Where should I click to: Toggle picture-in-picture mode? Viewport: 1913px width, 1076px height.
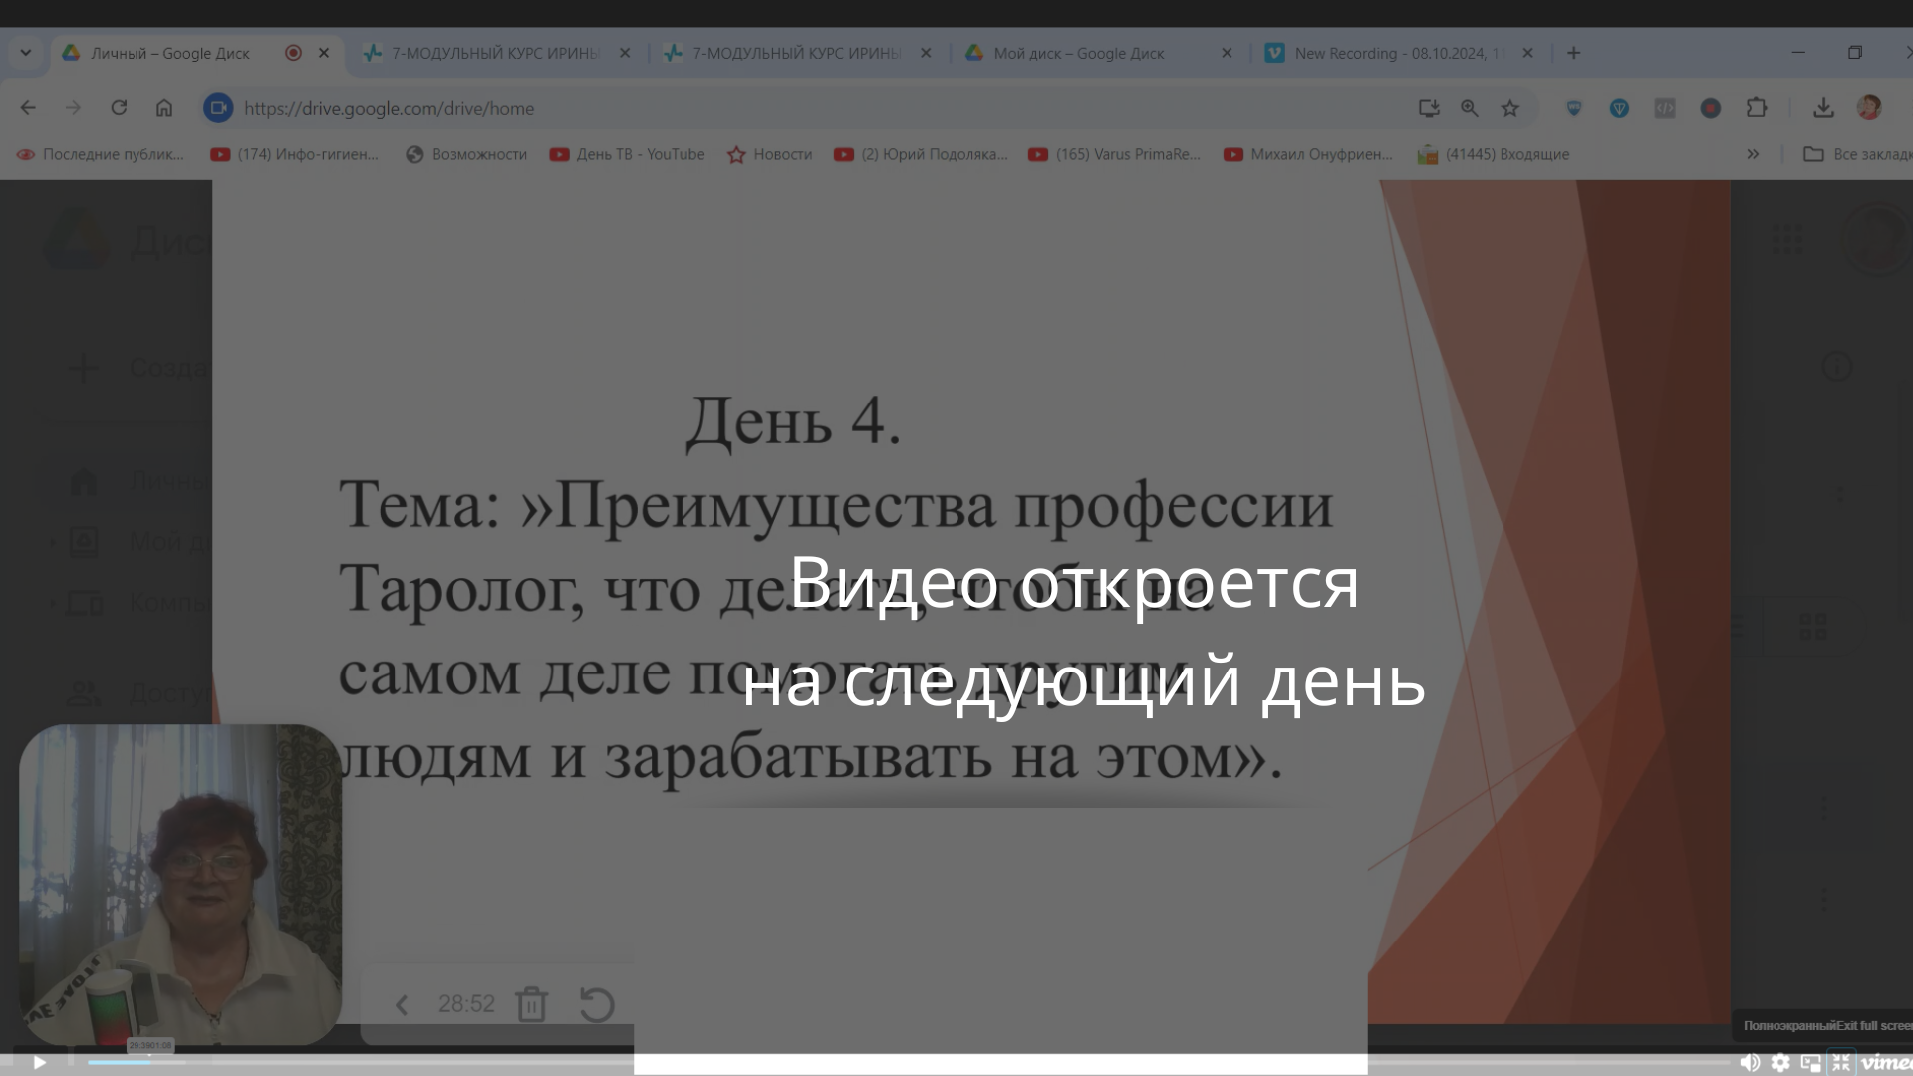[x=1809, y=1062]
